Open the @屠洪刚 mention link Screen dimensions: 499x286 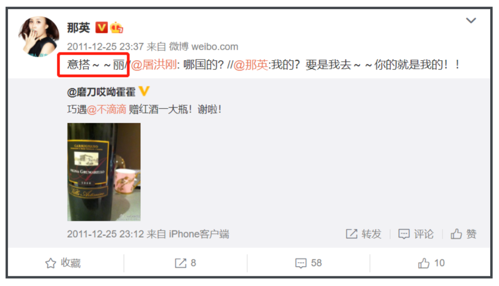154,65
